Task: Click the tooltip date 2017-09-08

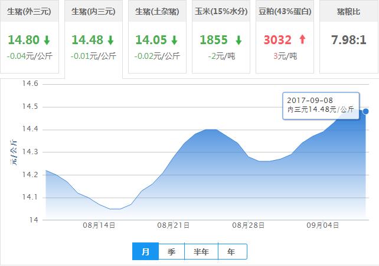Action: [x=310, y=101]
